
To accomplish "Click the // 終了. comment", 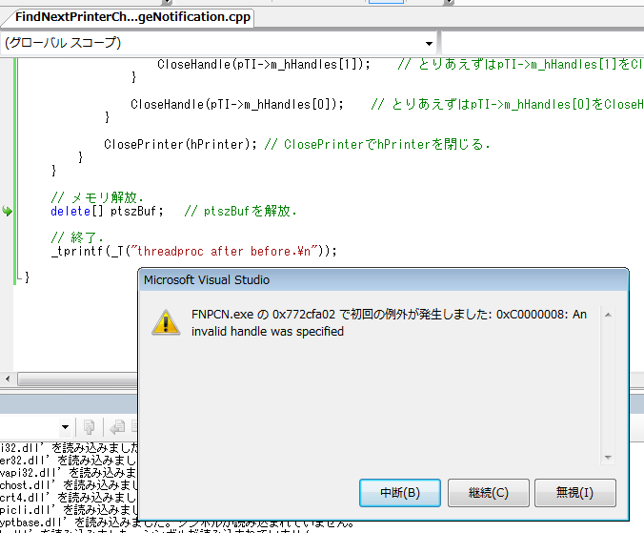I will point(77,237).
